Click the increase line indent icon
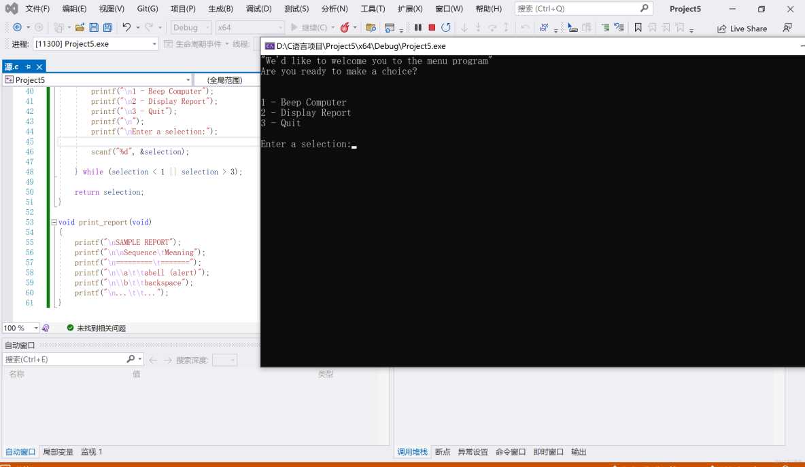805x467 pixels. point(605,27)
